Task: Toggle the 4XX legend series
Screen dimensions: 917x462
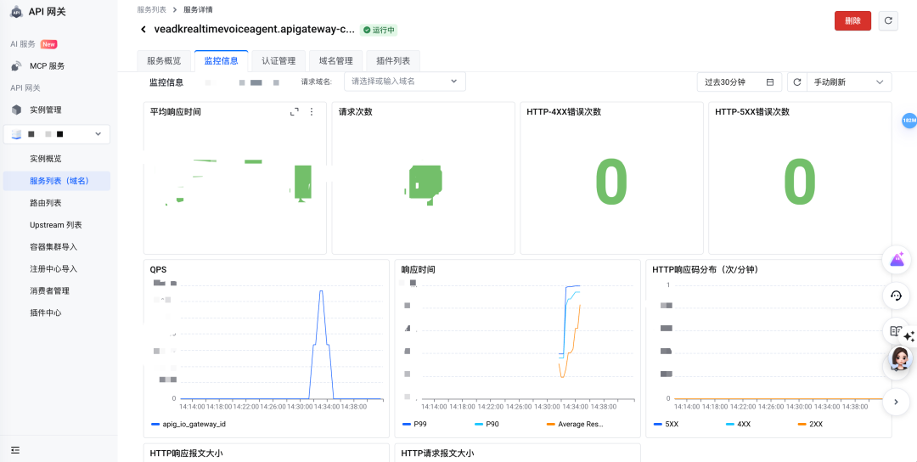Action: (x=739, y=424)
